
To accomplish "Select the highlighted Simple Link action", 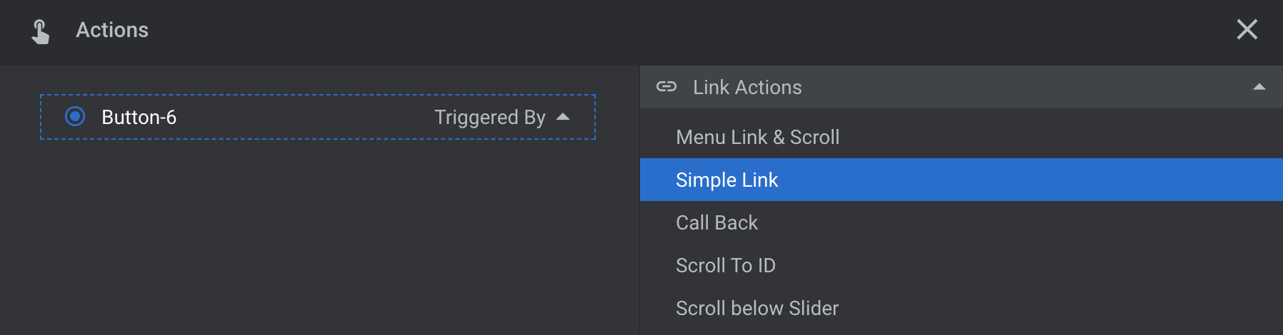I will coord(961,180).
